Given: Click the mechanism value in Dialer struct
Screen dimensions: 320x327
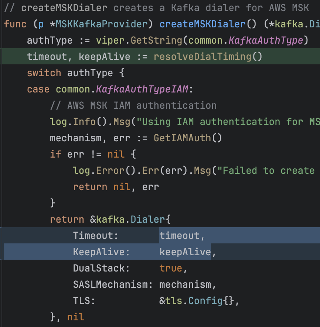Looking at the screenshot, I should 185,284.
